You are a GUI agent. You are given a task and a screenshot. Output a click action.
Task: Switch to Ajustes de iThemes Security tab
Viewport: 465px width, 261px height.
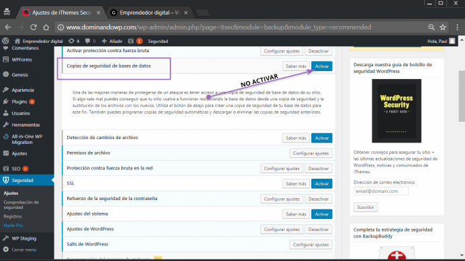coord(62,13)
